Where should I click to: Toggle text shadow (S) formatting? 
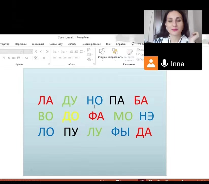(9, 58)
